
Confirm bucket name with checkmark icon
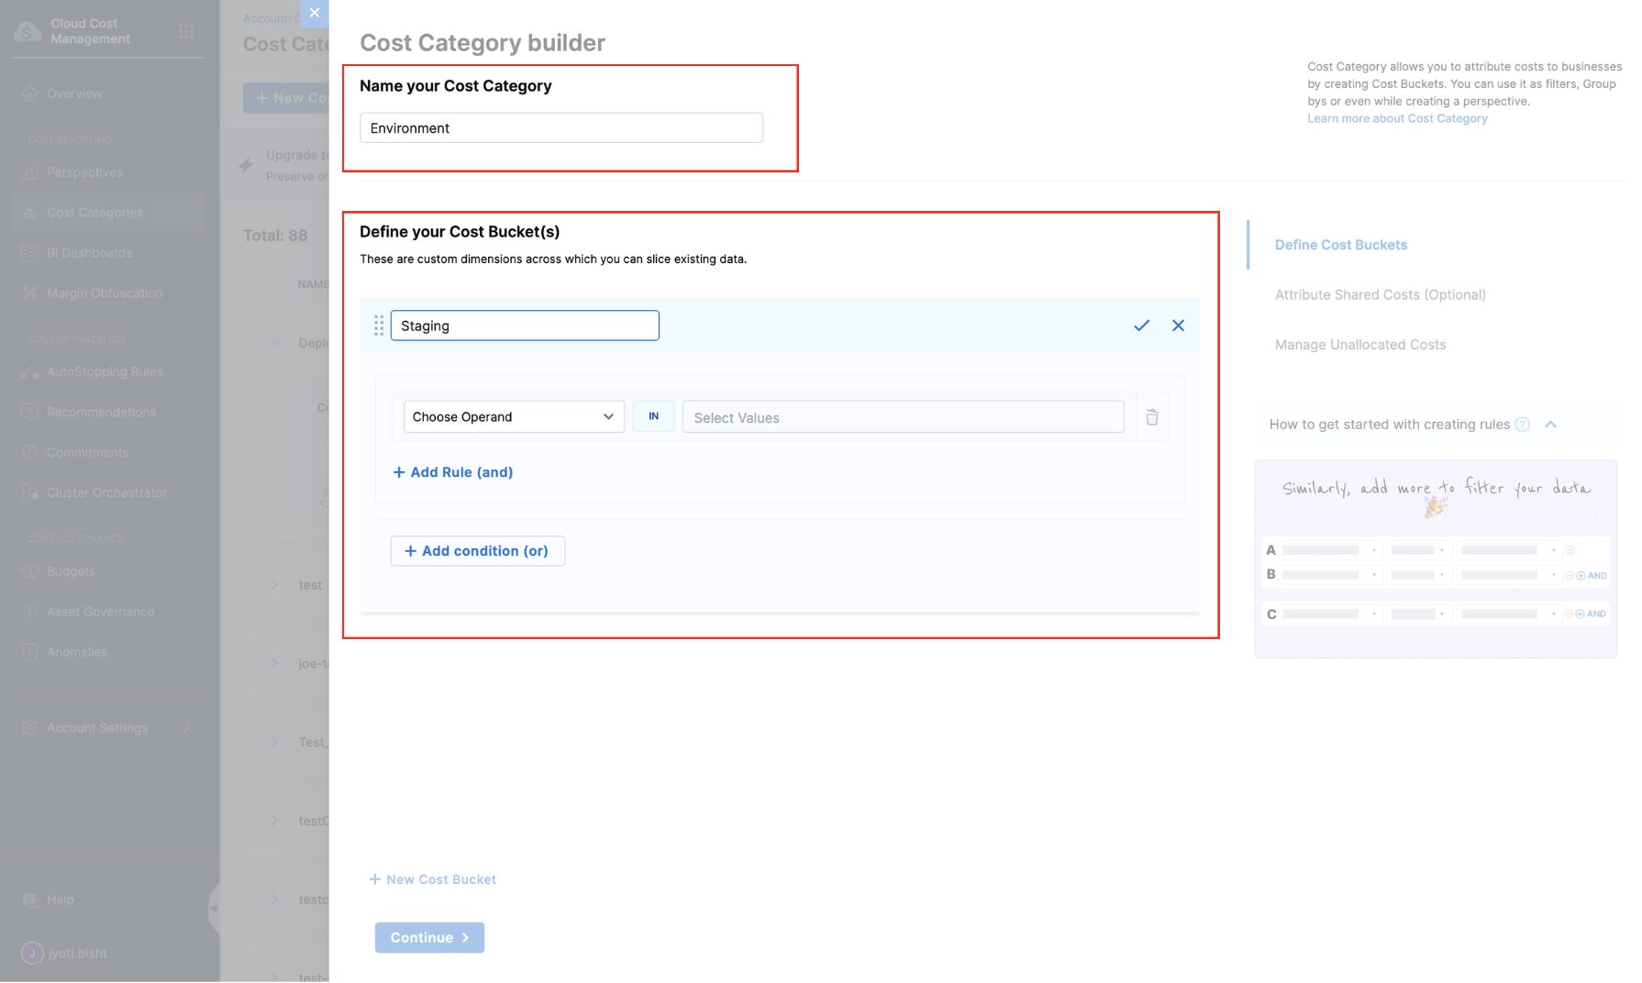(1141, 326)
